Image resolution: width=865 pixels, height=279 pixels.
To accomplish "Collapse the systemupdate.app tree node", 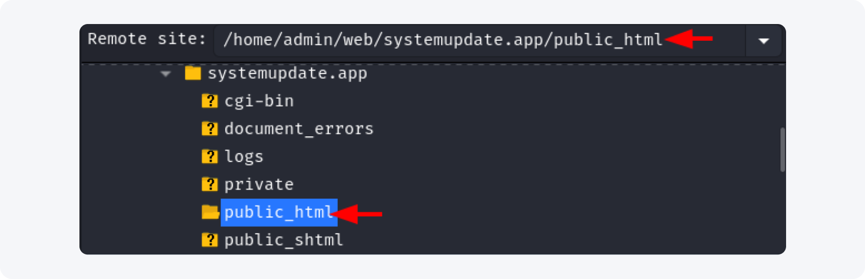I will click(x=166, y=74).
